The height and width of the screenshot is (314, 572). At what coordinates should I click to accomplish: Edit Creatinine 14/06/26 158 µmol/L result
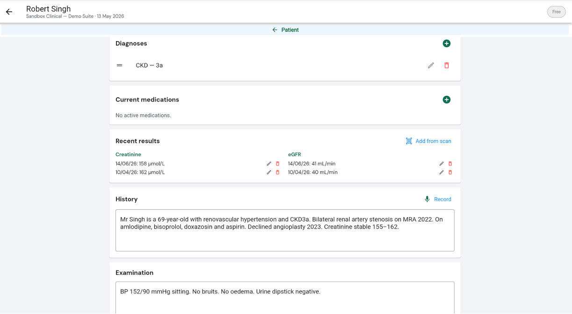[269, 164]
